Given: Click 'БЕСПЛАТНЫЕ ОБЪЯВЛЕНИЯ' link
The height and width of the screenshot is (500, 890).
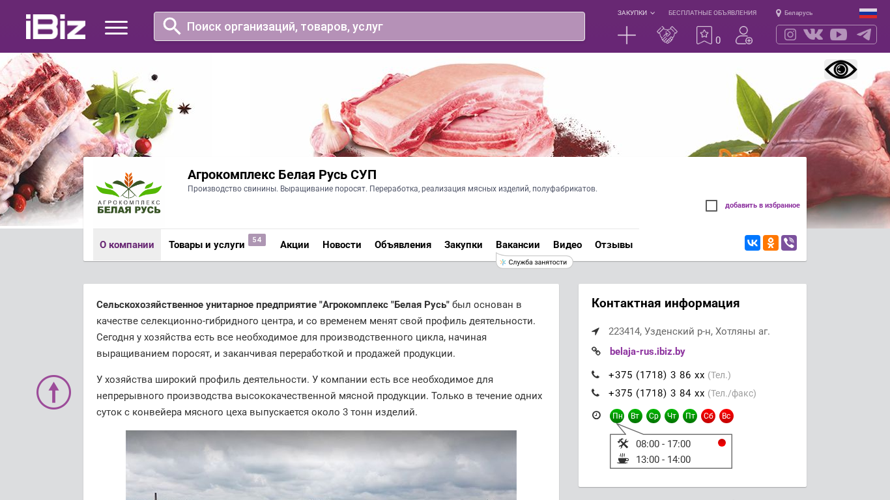Looking at the screenshot, I should click(x=712, y=13).
